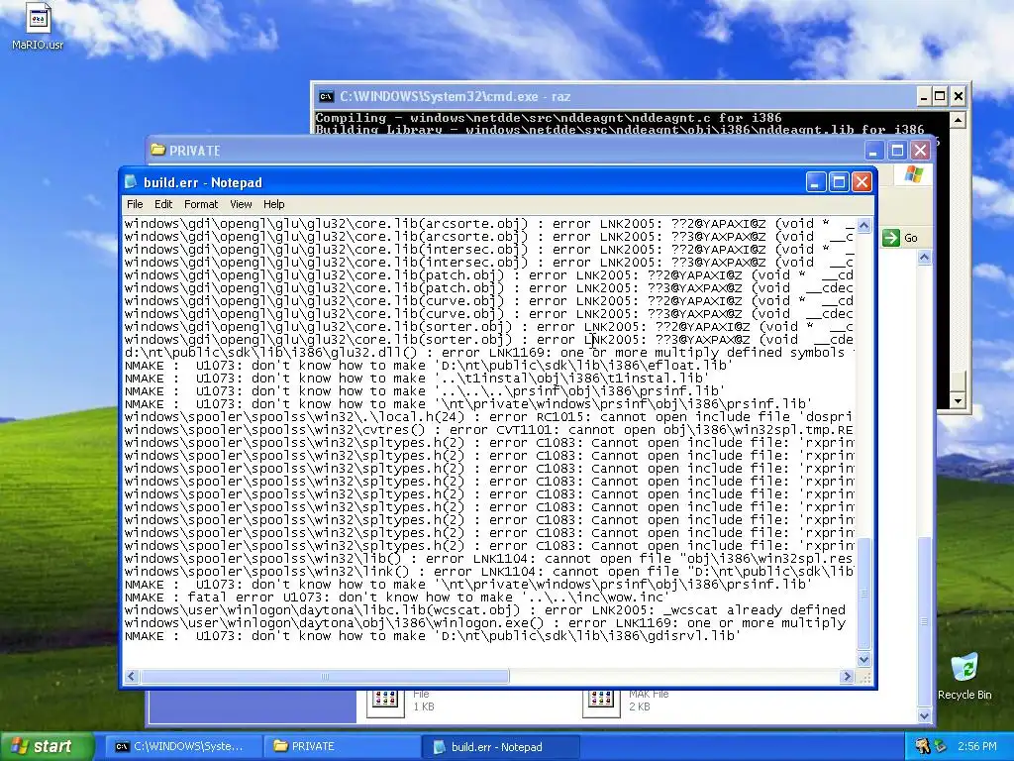Click the glu32.dll LNK1169 error line
Viewport: 1014px width, 761px height.
[489, 353]
